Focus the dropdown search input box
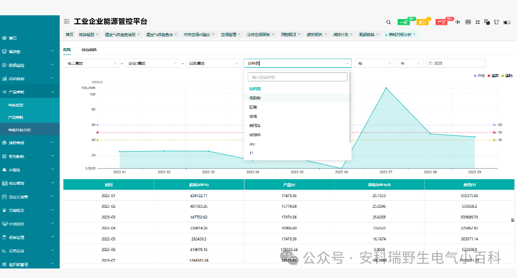This screenshot has width=517, height=278. (x=297, y=77)
